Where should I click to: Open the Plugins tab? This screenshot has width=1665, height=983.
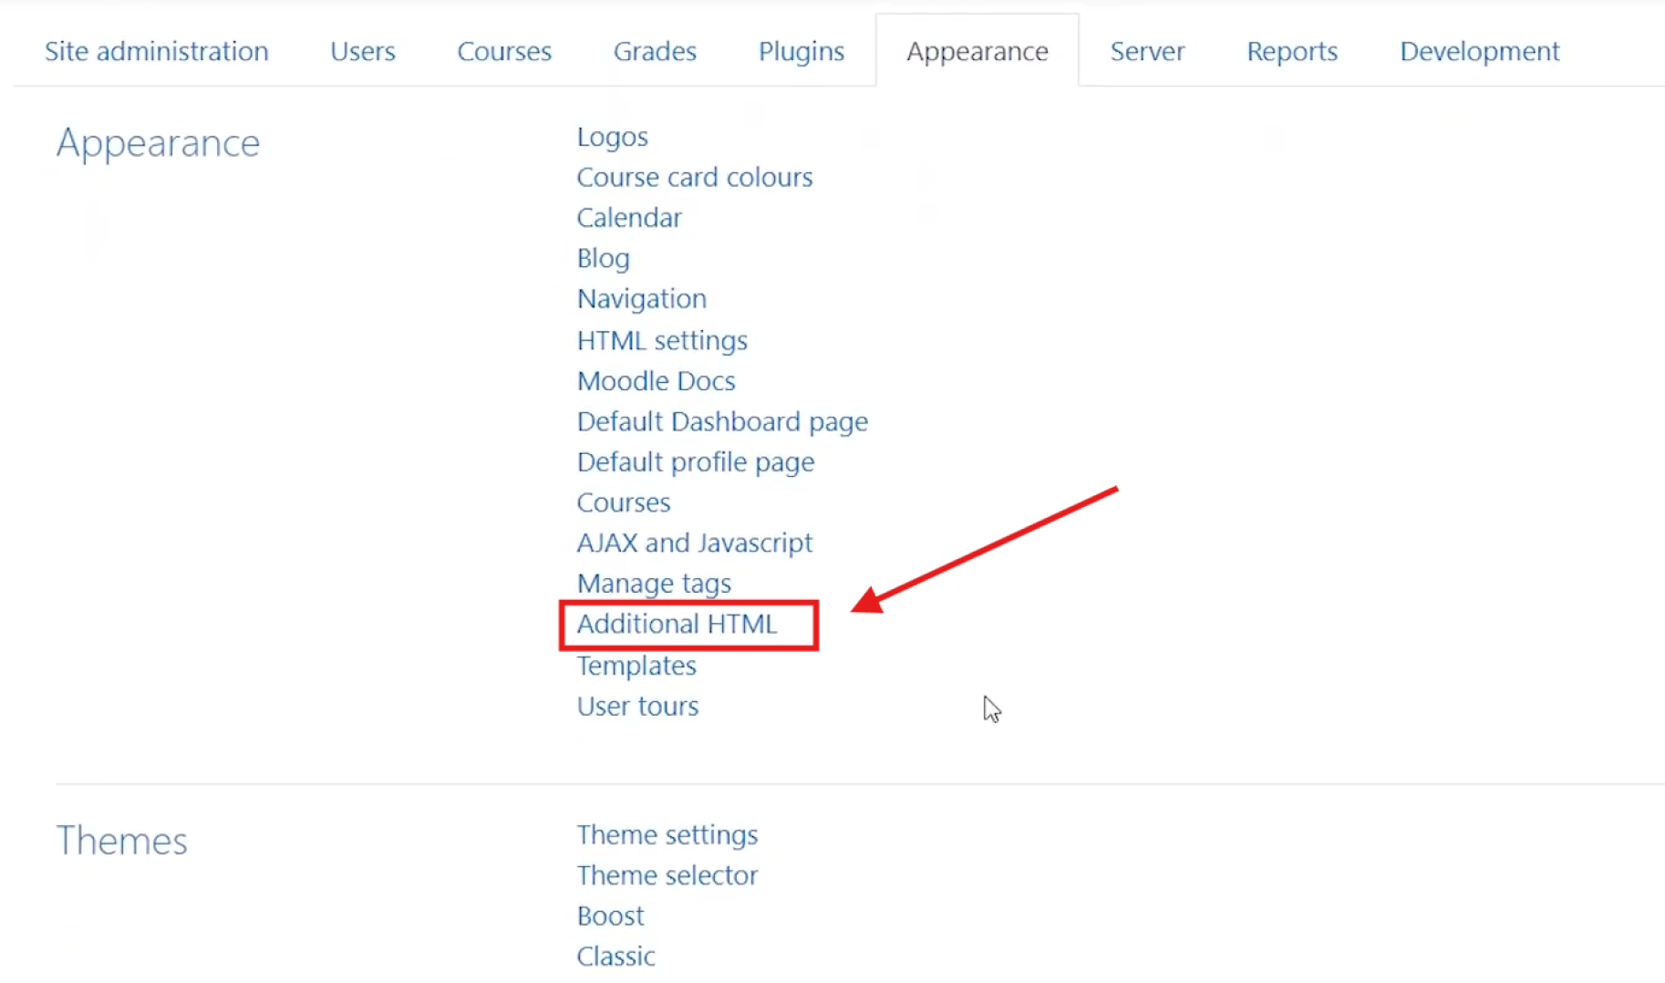pyautogui.click(x=801, y=51)
